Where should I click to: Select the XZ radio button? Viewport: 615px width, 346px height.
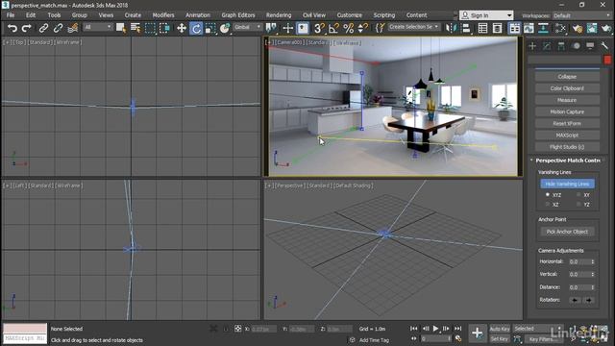click(548, 205)
